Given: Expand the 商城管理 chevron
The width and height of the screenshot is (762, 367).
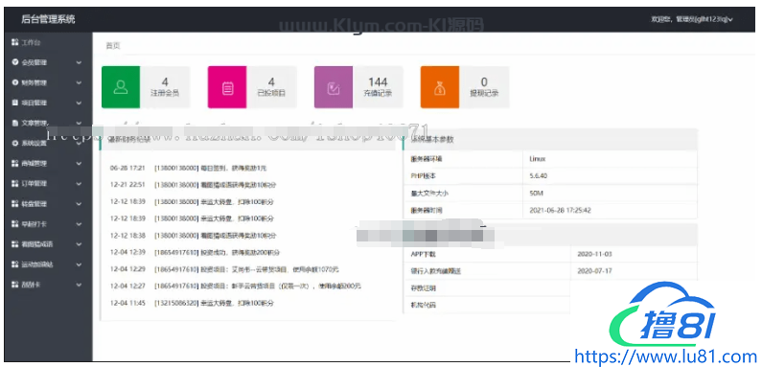Looking at the screenshot, I should click(x=79, y=164).
